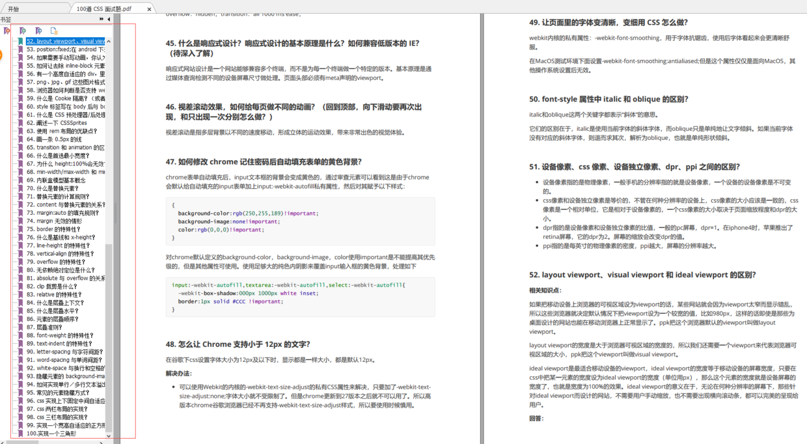Jump to bookmark 68. min-width/max-width
Screen dimensions: 807x444
66,172
